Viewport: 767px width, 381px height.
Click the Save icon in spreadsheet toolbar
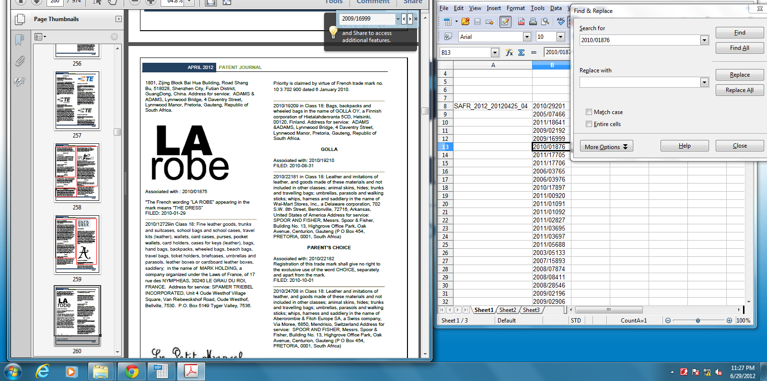[x=477, y=22]
